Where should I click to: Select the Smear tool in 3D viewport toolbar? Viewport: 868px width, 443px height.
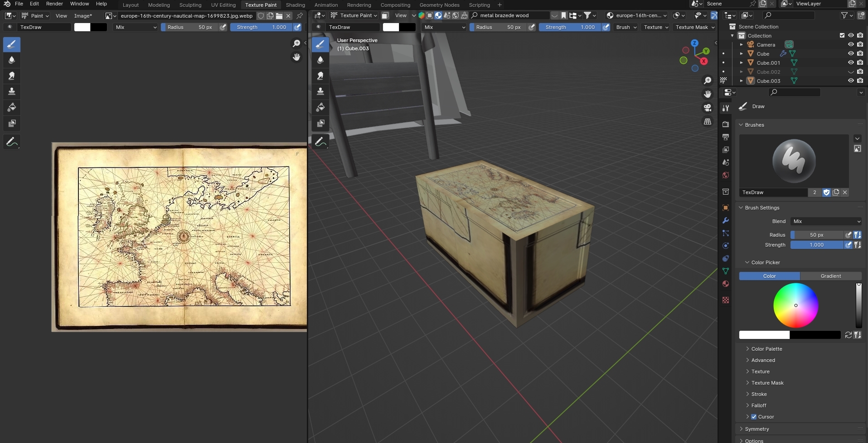click(x=320, y=76)
